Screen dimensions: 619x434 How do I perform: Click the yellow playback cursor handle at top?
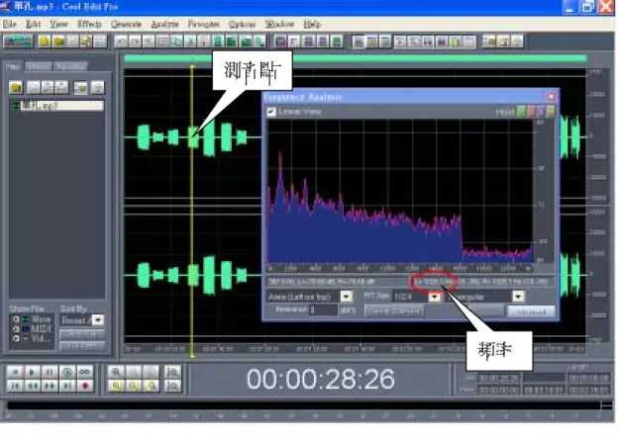pyautogui.click(x=192, y=68)
